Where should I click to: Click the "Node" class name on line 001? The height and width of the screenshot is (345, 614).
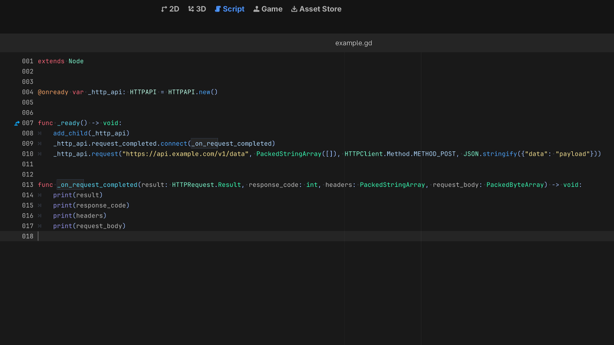[76, 61]
